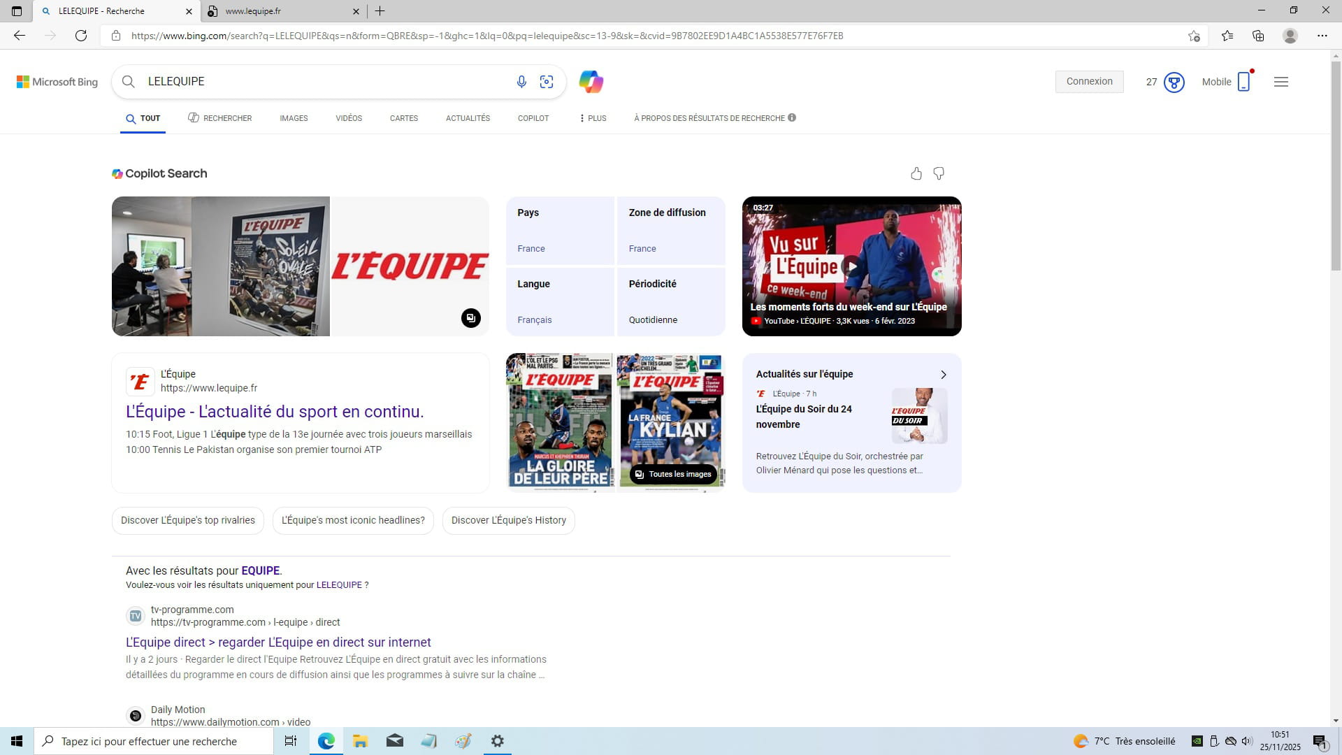Open the Copilot colorful logo icon
This screenshot has width=1342, height=755.
click(x=591, y=82)
